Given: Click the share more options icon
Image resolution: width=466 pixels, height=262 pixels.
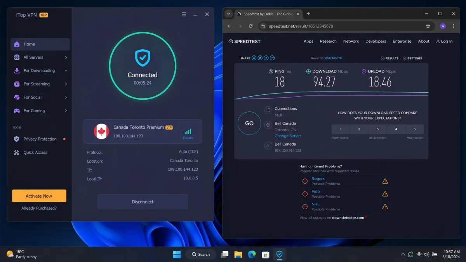Looking at the screenshot, I should point(272,58).
